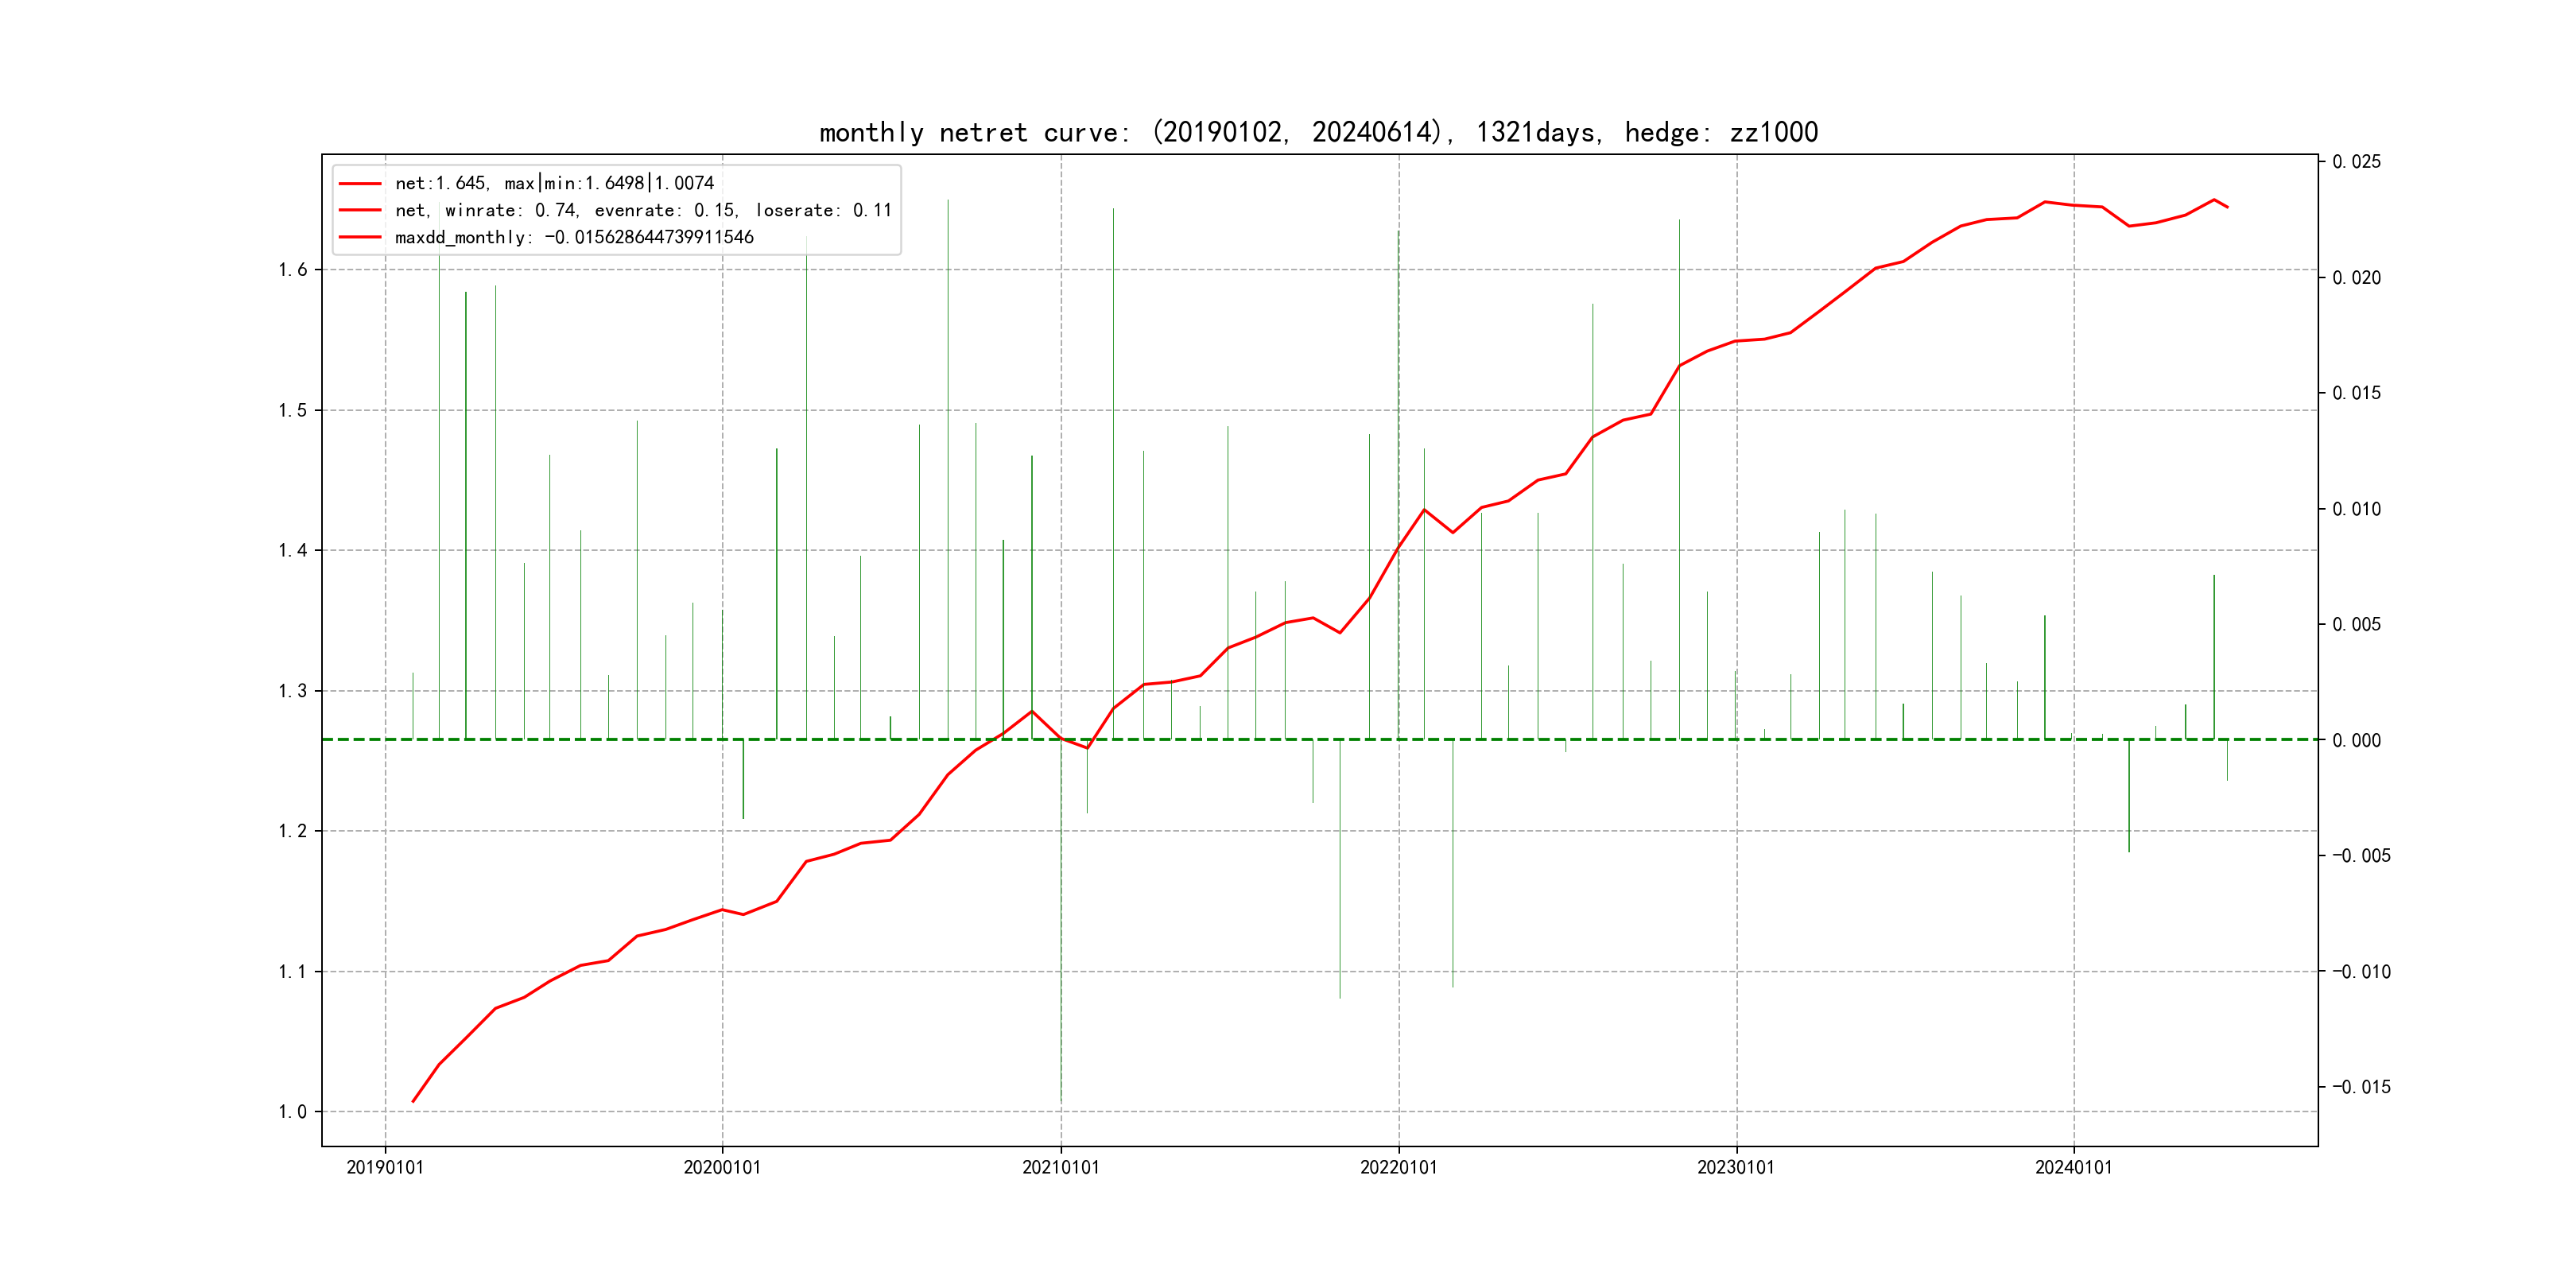Click the 20210101 x-axis label

[1060, 1167]
